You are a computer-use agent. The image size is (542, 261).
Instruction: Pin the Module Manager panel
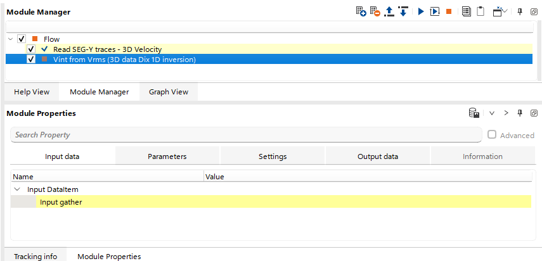tap(520, 11)
